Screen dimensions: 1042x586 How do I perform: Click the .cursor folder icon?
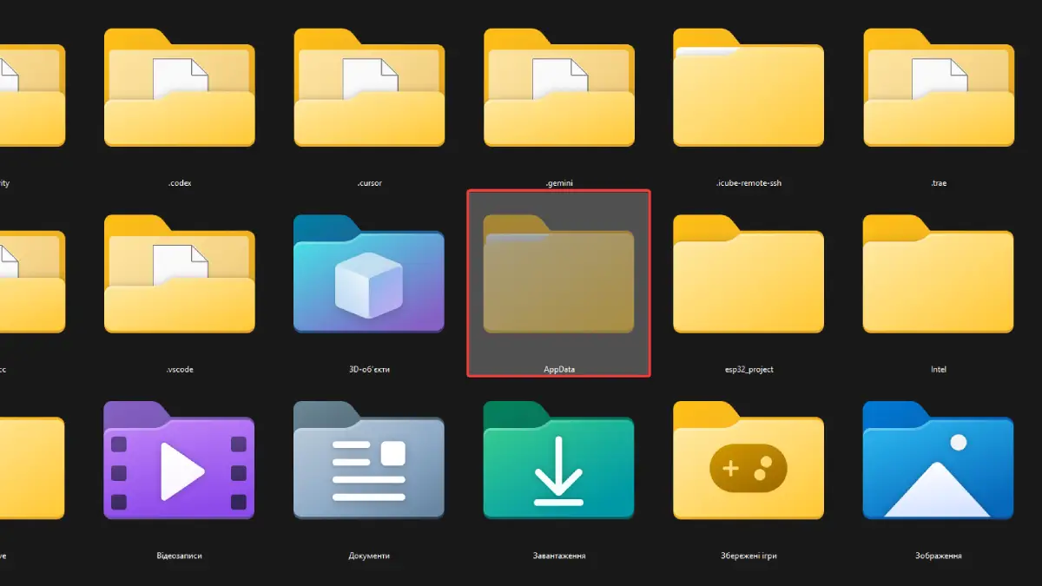369,88
